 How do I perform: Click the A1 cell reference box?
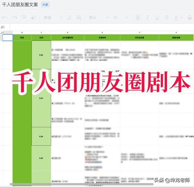click(5, 27)
